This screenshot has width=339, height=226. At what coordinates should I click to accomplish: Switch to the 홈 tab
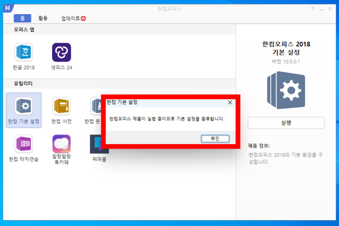coord(22,18)
